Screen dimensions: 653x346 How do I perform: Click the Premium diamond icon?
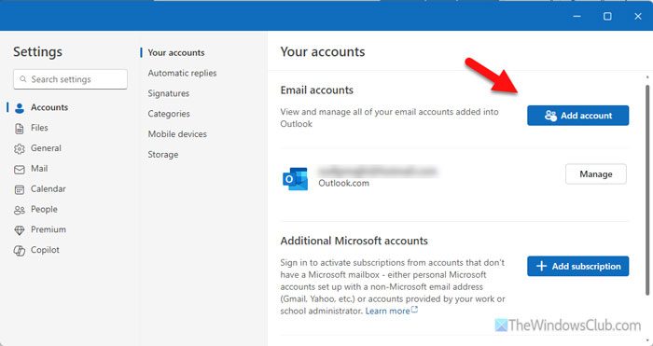tap(20, 230)
